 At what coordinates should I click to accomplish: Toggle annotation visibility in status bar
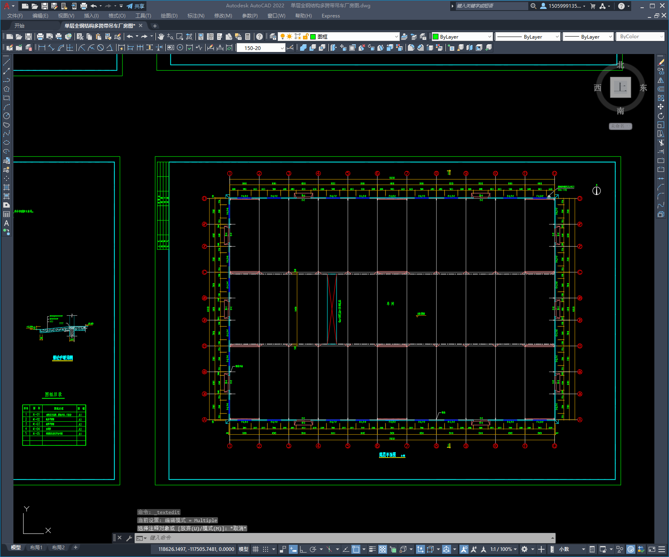(x=464, y=549)
